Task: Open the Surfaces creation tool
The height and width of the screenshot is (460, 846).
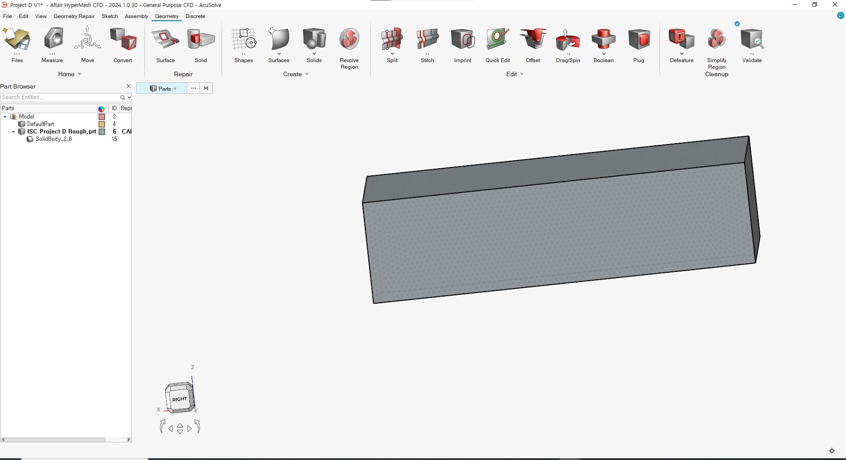Action: [279, 44]
